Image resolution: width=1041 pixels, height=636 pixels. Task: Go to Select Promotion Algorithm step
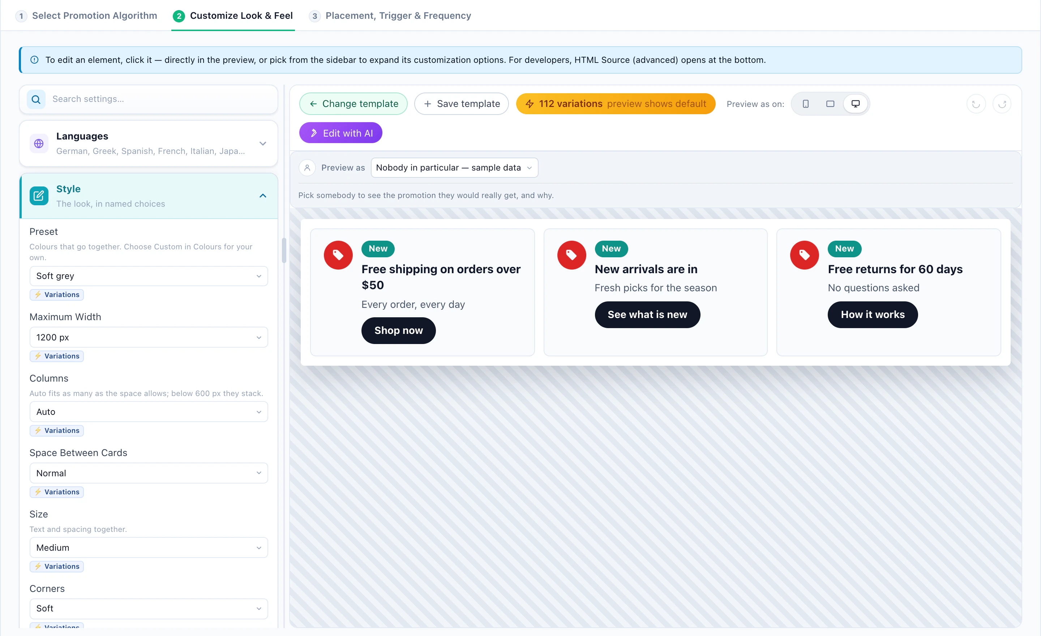tap(87, 16)
